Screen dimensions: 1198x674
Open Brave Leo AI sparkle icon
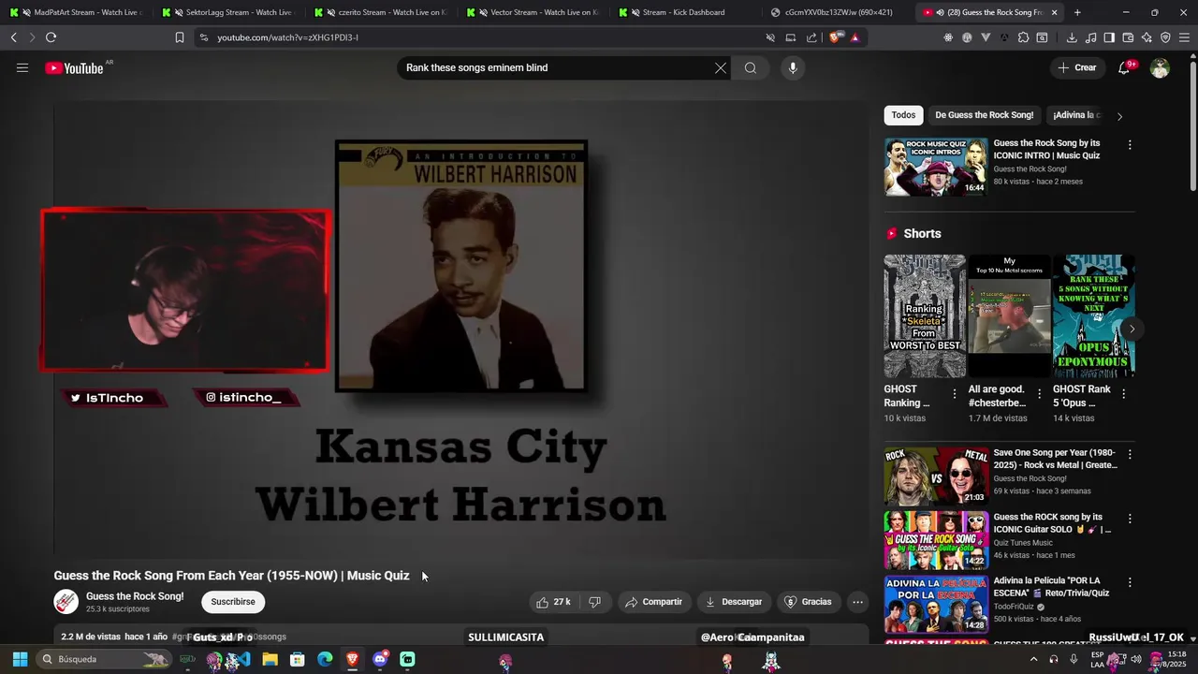tap(1147, 37)
